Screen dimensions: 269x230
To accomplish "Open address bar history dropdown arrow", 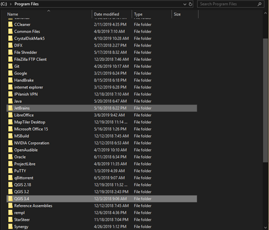I will coord(185,4).
